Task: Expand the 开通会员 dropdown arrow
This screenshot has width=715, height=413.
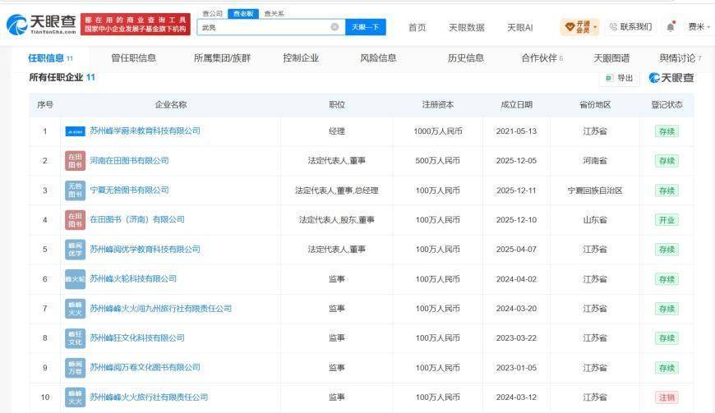Action: pyautogui.click(x=595, y=27)
